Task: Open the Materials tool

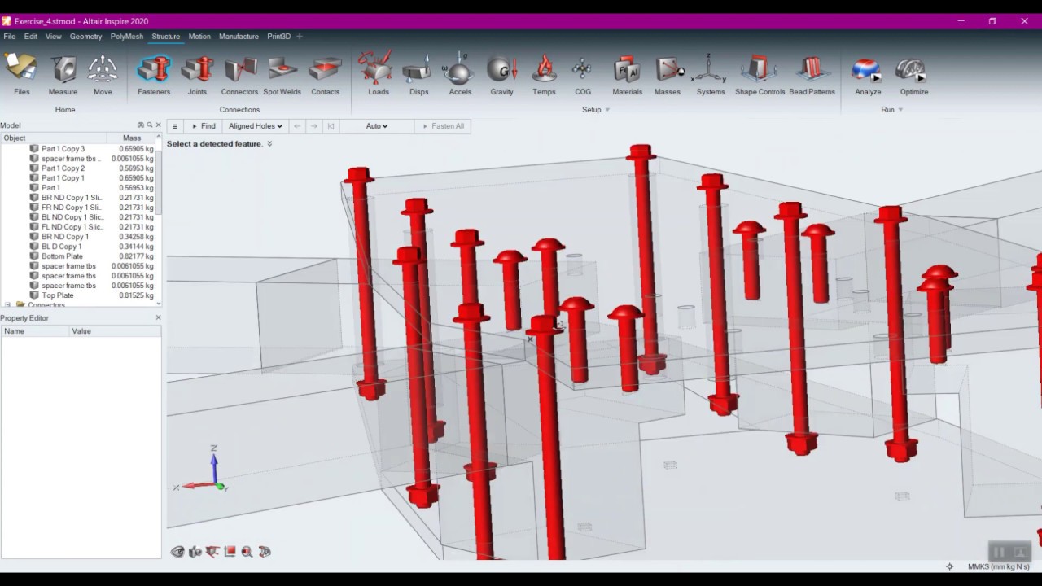Action: coord(627,75)
